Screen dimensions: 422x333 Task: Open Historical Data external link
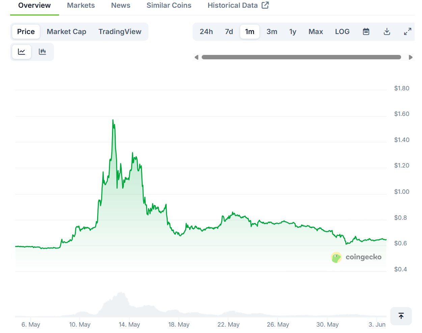(x=238, y=5)
